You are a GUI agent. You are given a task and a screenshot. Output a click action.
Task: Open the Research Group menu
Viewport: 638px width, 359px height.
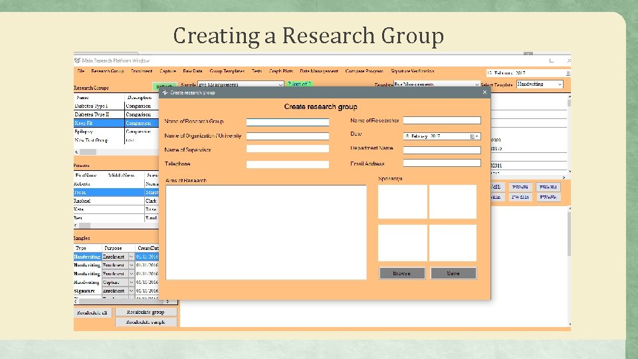pos(108,71)
